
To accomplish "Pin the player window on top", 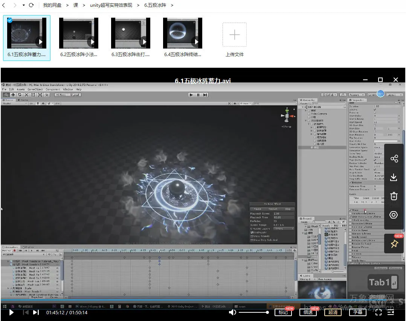I will click(x=394, y=244).
